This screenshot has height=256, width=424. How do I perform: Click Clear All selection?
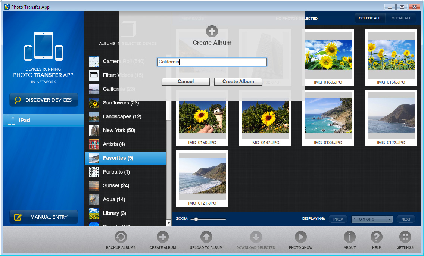pyautogui.click(x=401, y=18)
